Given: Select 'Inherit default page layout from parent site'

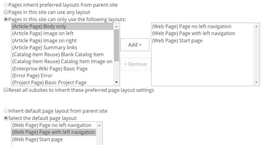Looking at the screenshot, I should pos(6,111).
